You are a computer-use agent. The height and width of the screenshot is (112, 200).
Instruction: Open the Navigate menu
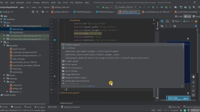pyautogui.click(x=20, y=2)
